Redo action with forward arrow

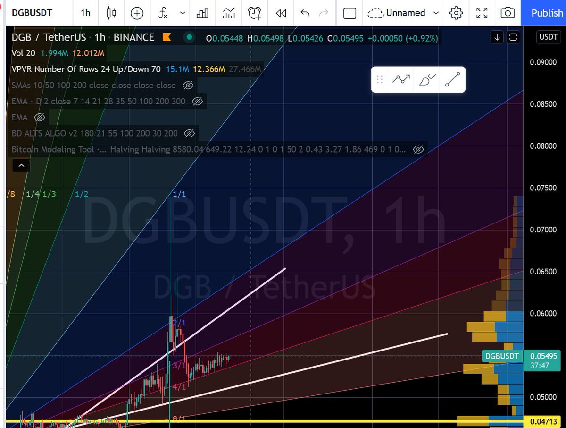pyautogui.click(x=324, y=13)
